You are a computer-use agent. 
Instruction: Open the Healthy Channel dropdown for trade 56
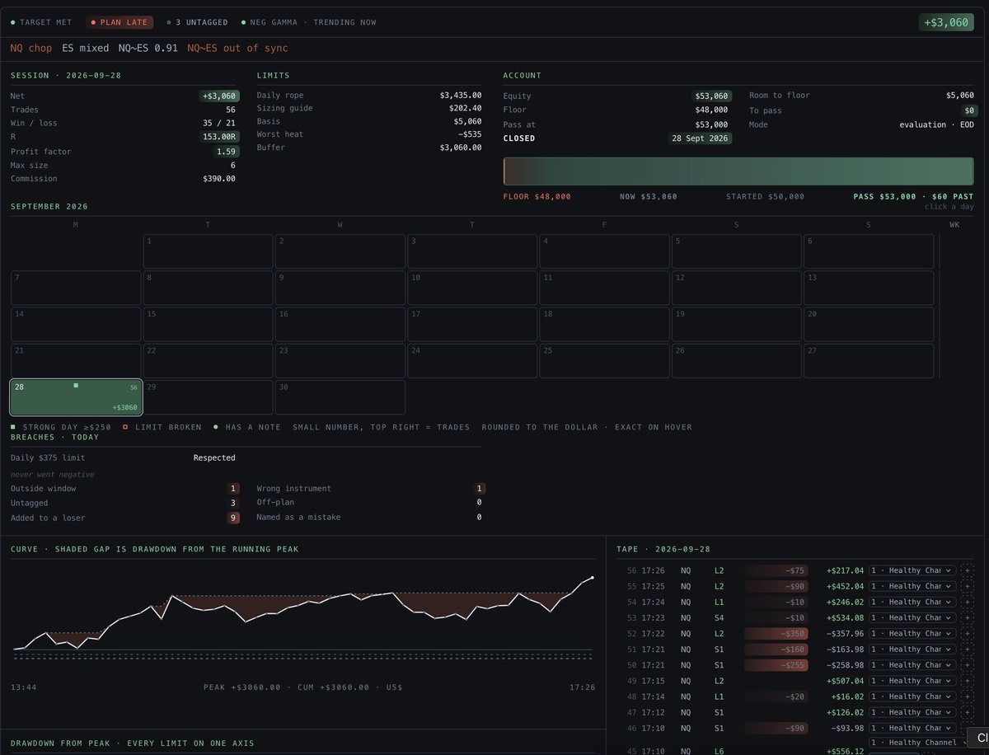click(913, 570)
